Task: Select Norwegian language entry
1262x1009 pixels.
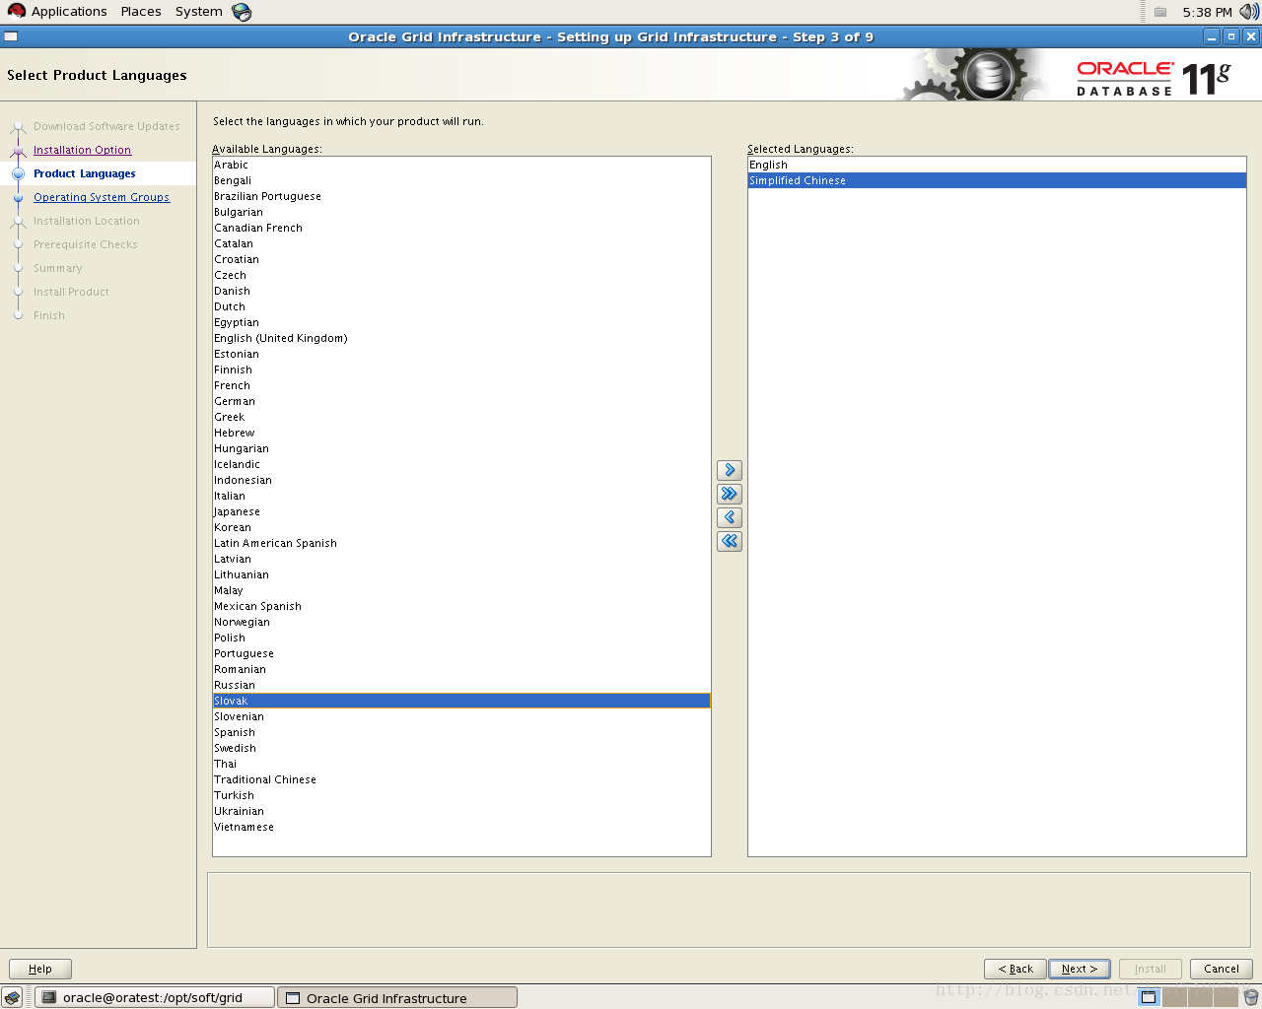Action: (x=461, y=622)
